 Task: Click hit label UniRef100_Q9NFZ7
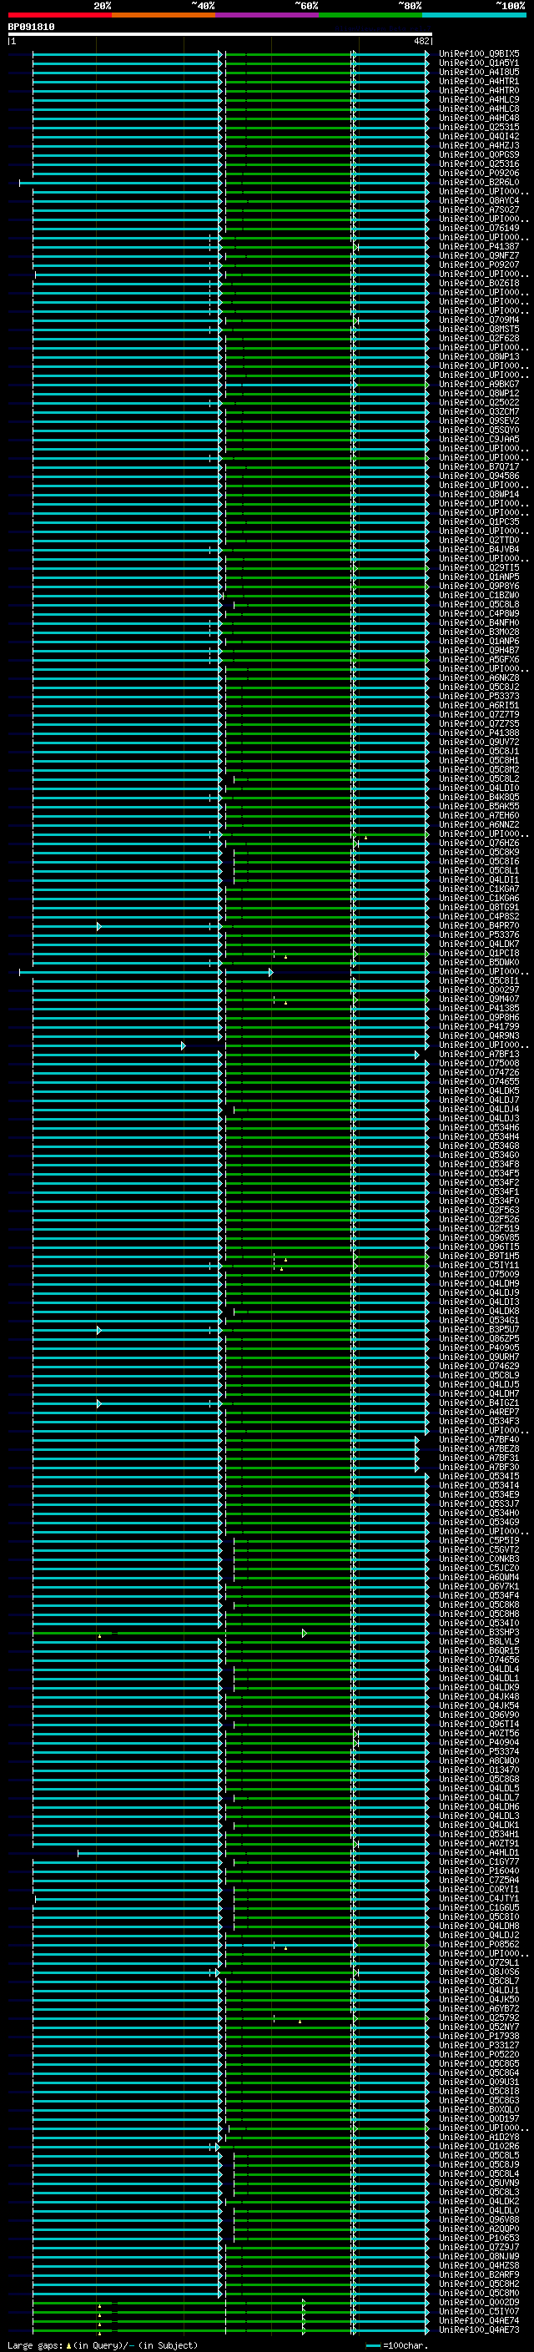pos(479,255)
